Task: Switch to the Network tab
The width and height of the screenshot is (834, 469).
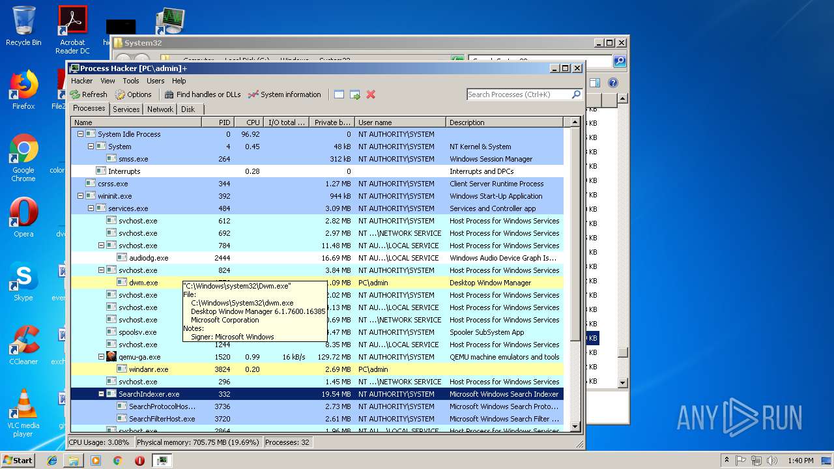Action: (x=160, y=109)
